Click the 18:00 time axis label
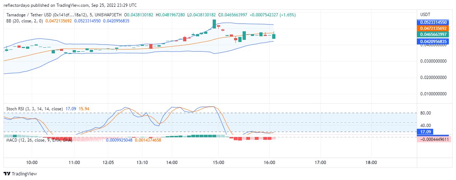Viewport: 456px width, 180px height. pyautogui.click(x=371, y=163)
